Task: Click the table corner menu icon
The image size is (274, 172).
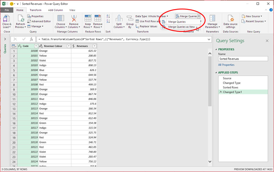Action: tap(14, 46)
